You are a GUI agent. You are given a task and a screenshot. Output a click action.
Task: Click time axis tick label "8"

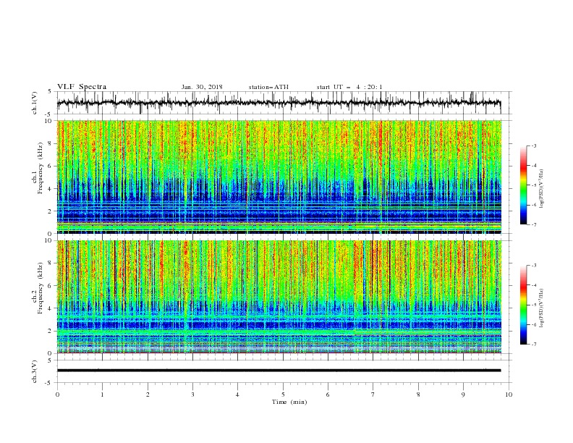[x=418, y=395]
